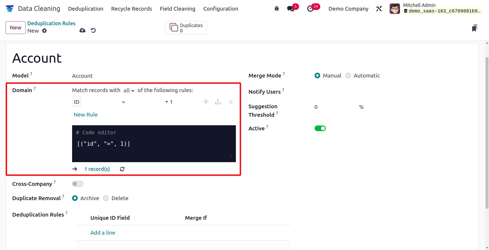Click the bookmark icon at top right
This screenshot has width=489, height=250.
[474, 28]
